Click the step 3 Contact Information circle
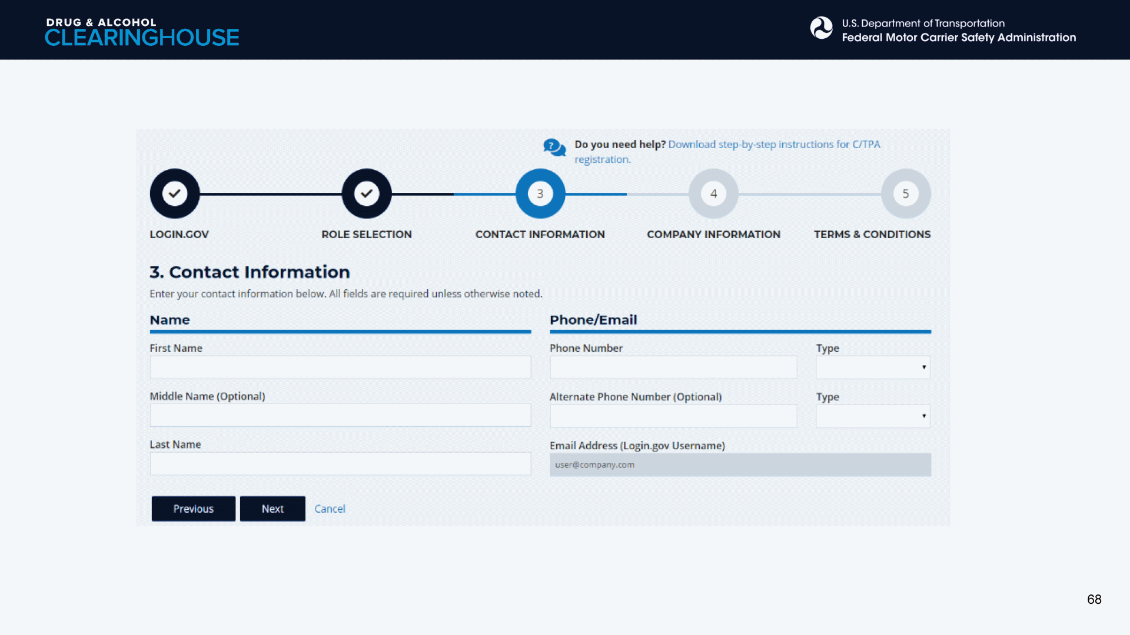 pos(540,193)
